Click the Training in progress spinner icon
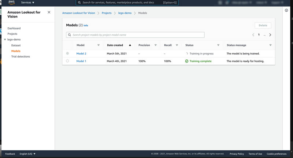 pyautogui.click(x=187, y=54)
